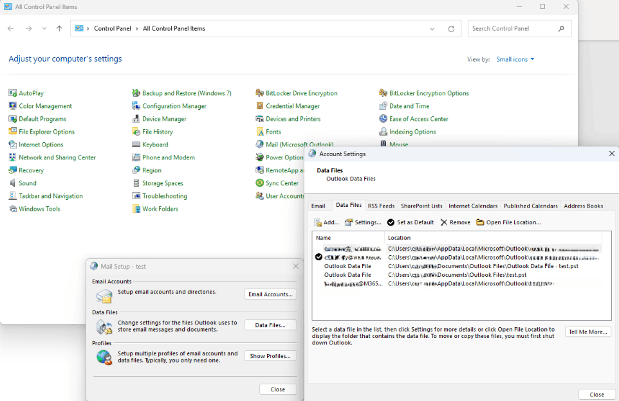This screenshot has height=401, width=619.
Task: Switch to the RSS Feeds tab
Action: 381,206
